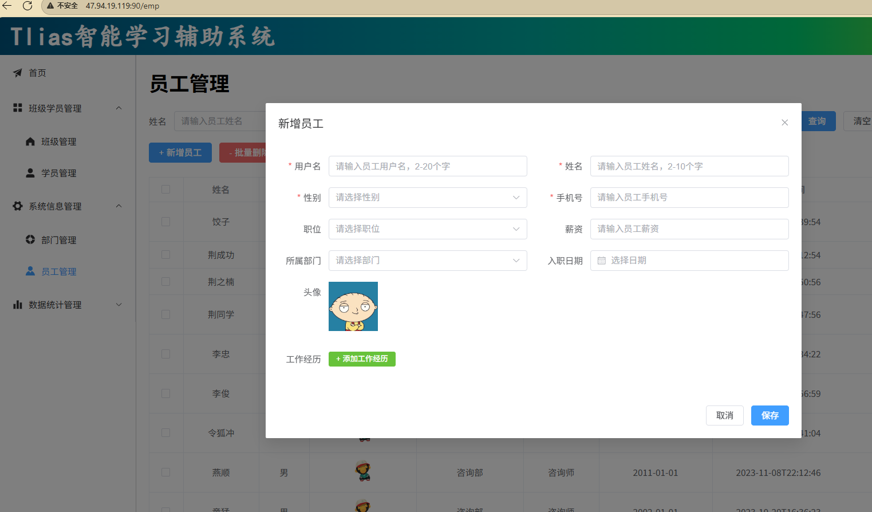
Task: Click the avatar image to upload a photo
Action: pyautogui.click(x=353, y=306)
